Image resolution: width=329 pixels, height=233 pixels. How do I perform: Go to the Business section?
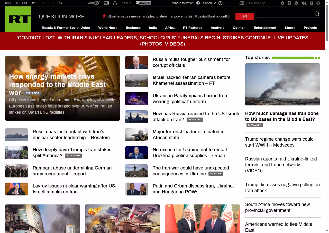pyautogui.click(x=133, y=28)
